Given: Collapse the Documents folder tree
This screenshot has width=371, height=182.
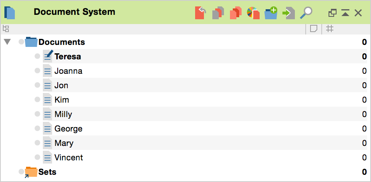Looking at the screenshot, I should 7,42.
